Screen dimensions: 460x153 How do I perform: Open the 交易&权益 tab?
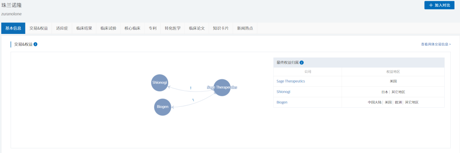[x=38, y=28]
